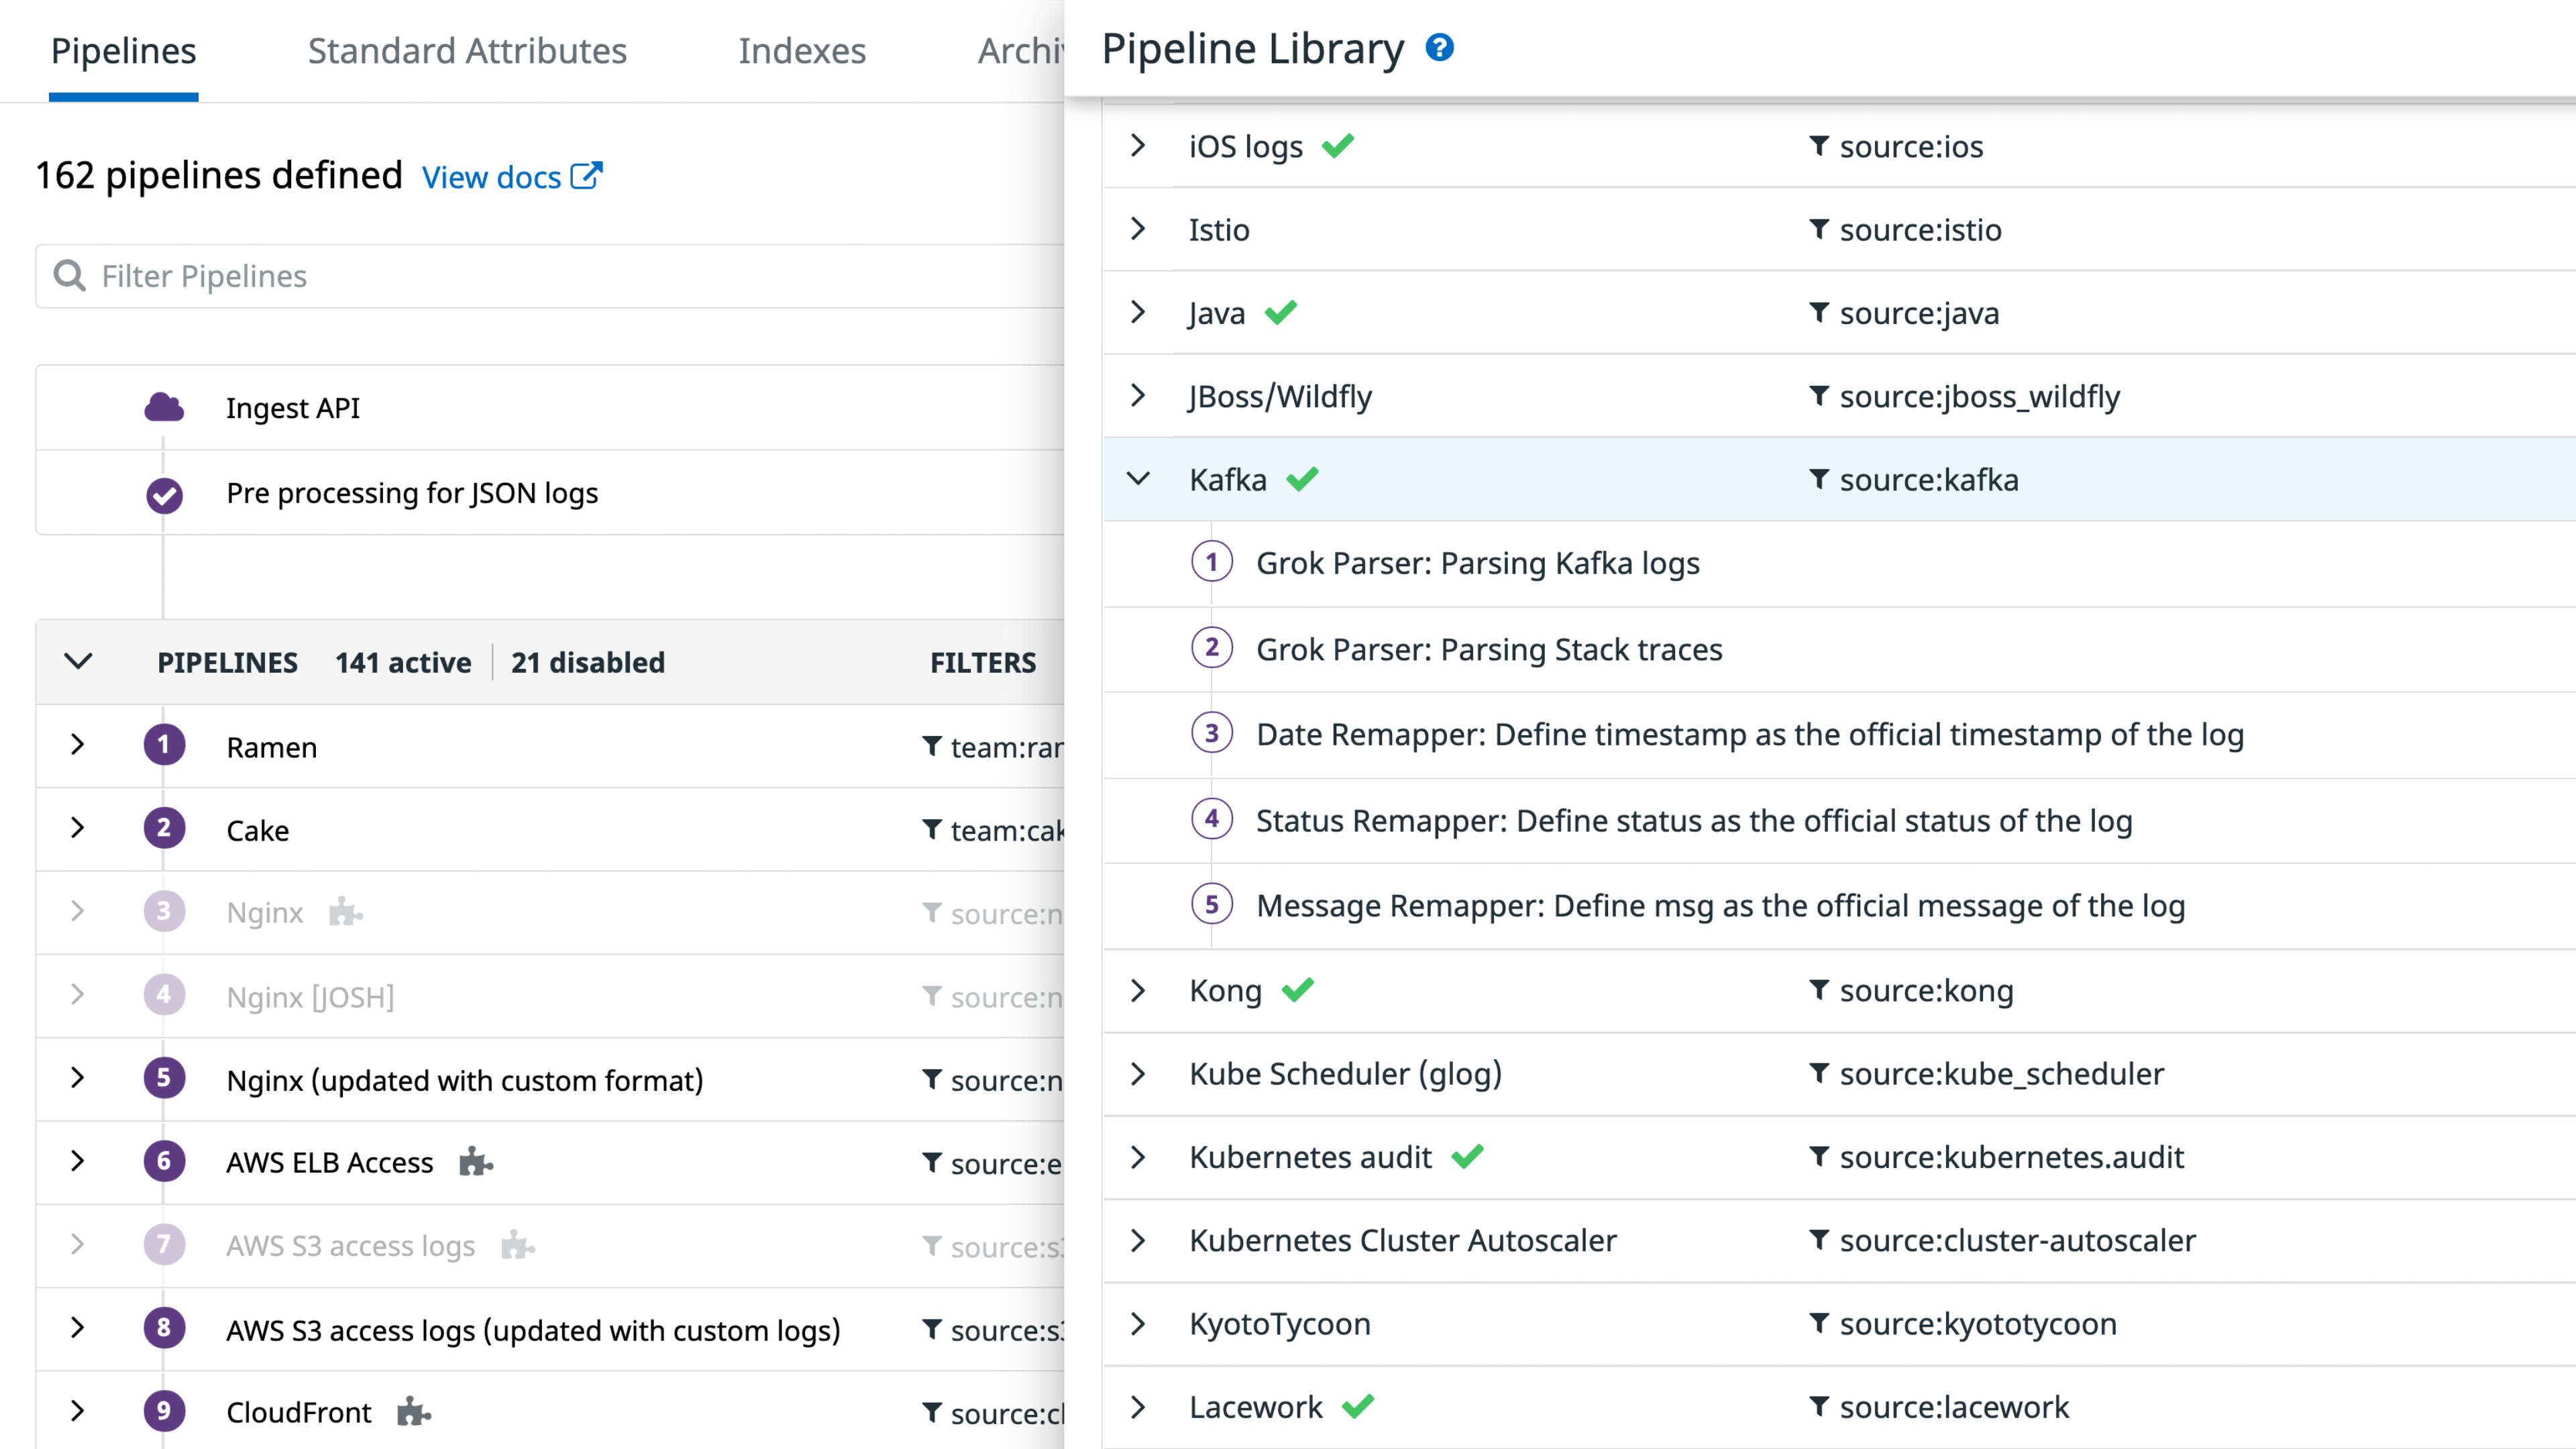The image size is (2576, 1449).
Task: Collapse the PIPELINES list header chevron
Action: click(78, 661)
